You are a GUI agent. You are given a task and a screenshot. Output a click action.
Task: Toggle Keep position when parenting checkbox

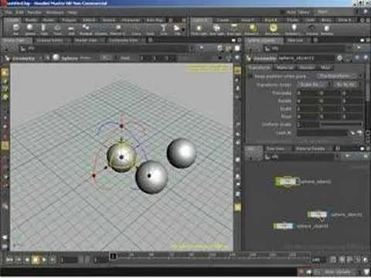coord(250,76)
